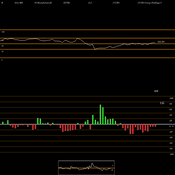Click the '-7' value in mini overview chart
The image size is (175, 175).
112,166
